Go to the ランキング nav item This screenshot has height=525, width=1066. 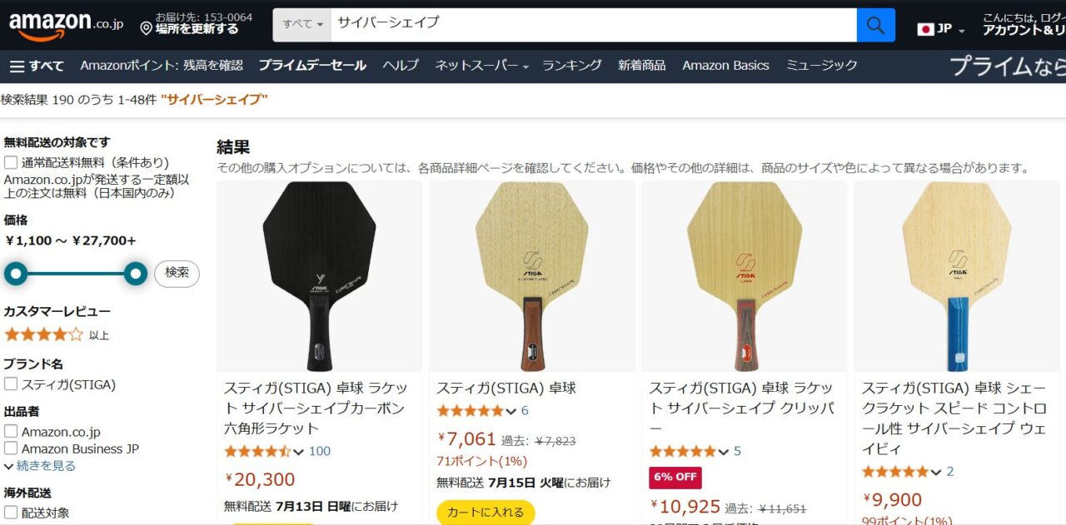point(572,66)
